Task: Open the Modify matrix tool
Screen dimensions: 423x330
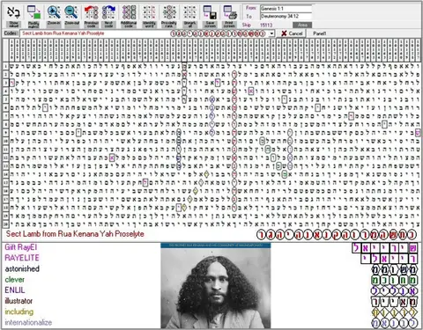Action: pos(33,17)
